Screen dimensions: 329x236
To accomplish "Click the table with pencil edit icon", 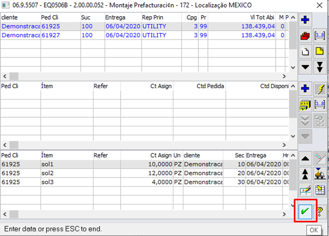I will click(305, 190).
